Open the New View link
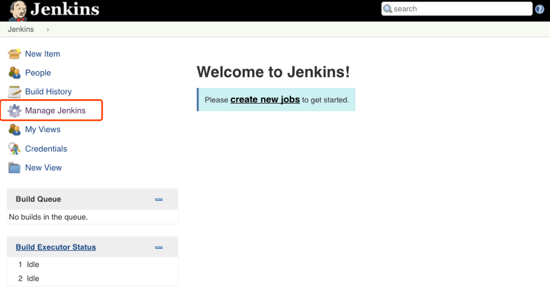The height and width of the screenshot is (301, 550). (x=43, y=168)
